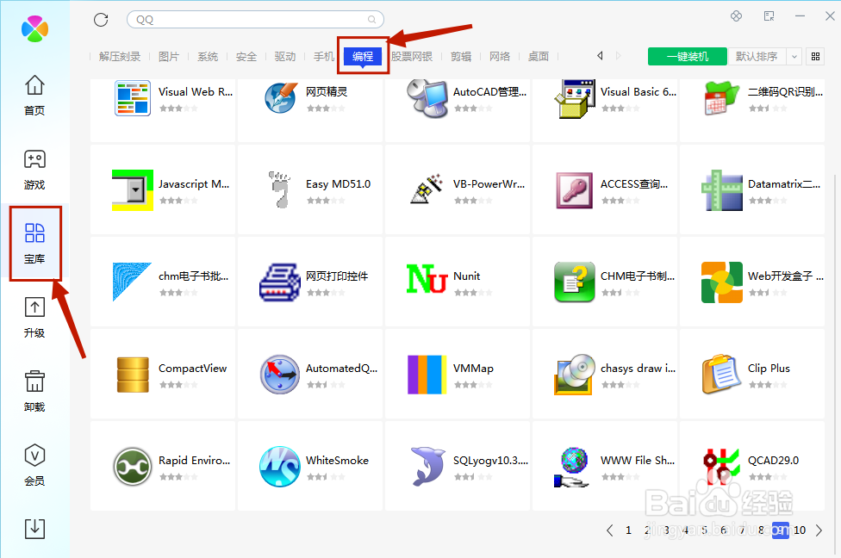The image size is (841, 558).
Task: Select the 剪辑 category tab
Action: click(461, 56)
